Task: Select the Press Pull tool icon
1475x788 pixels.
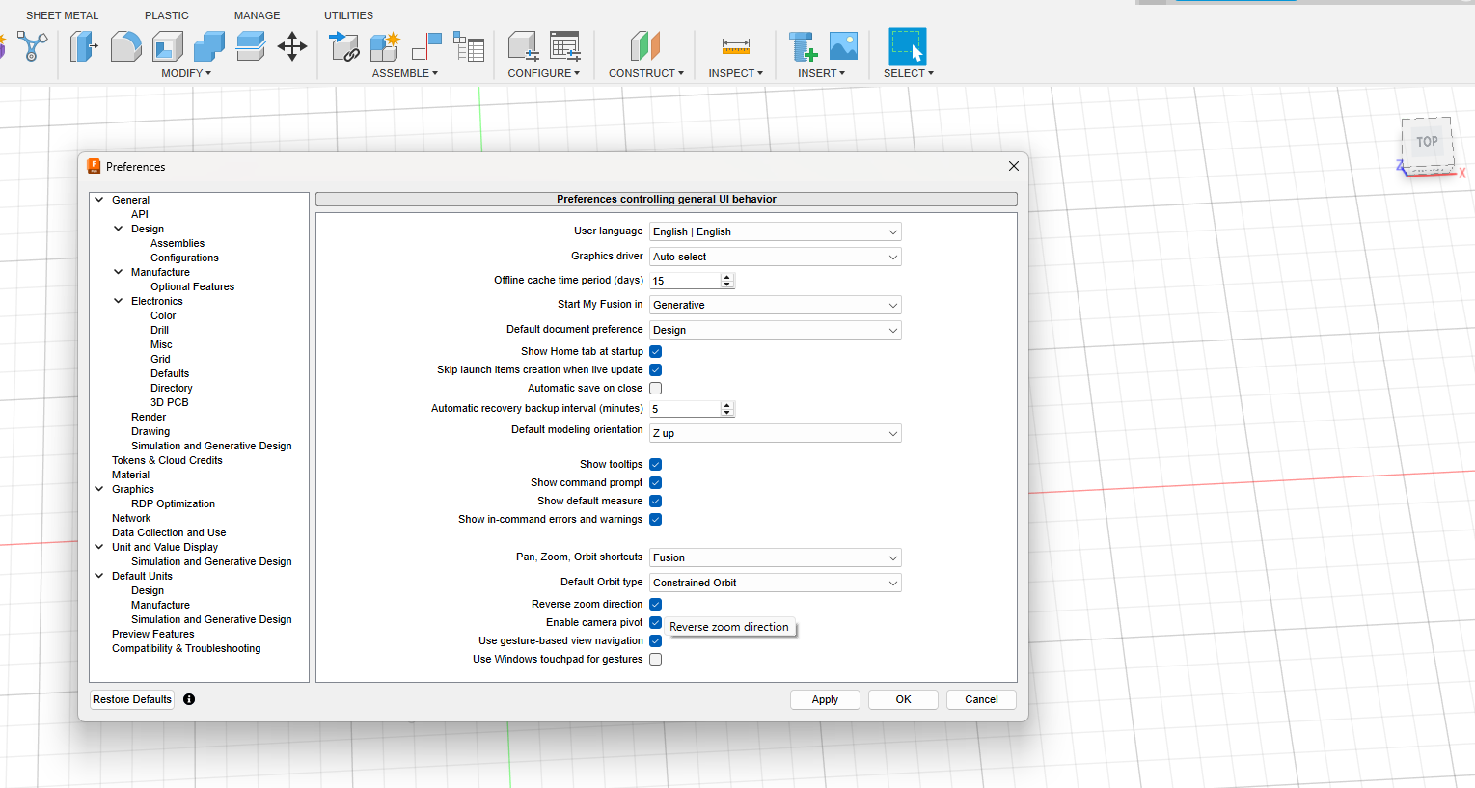Action: pos(84,46)
